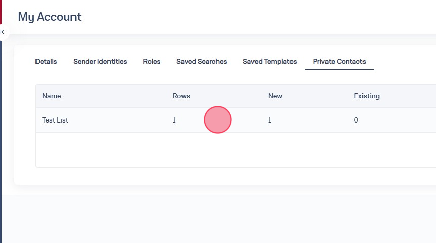This screenshot has width=436, height=243.
Task: Click the Rows value of Test List
Action: (174, 120)
